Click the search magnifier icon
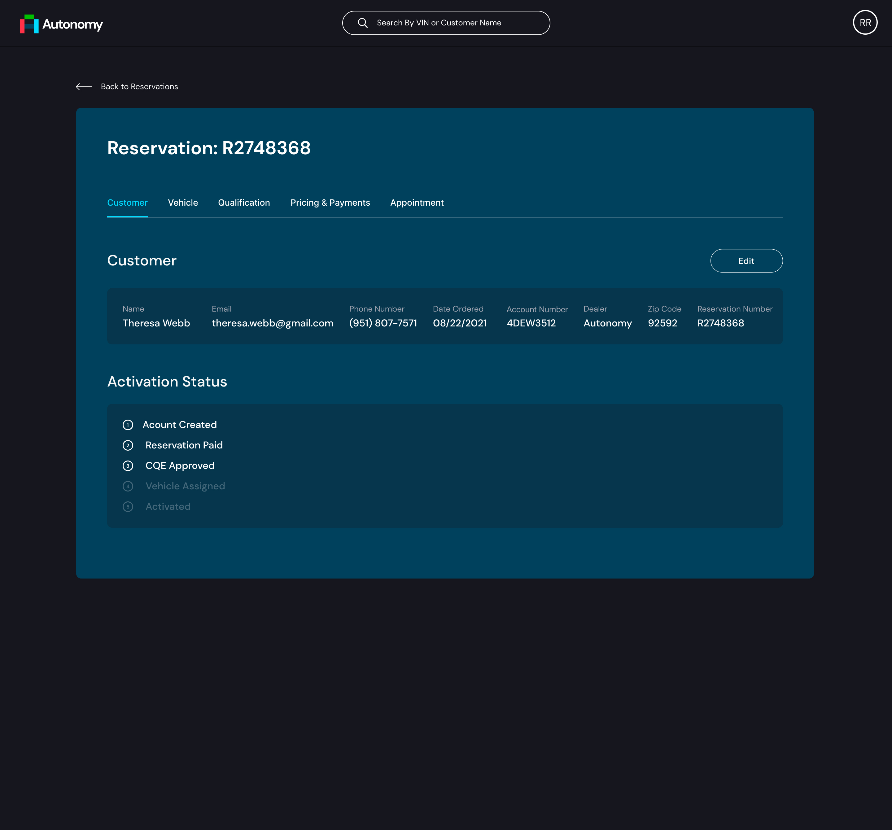 (363, 23)
